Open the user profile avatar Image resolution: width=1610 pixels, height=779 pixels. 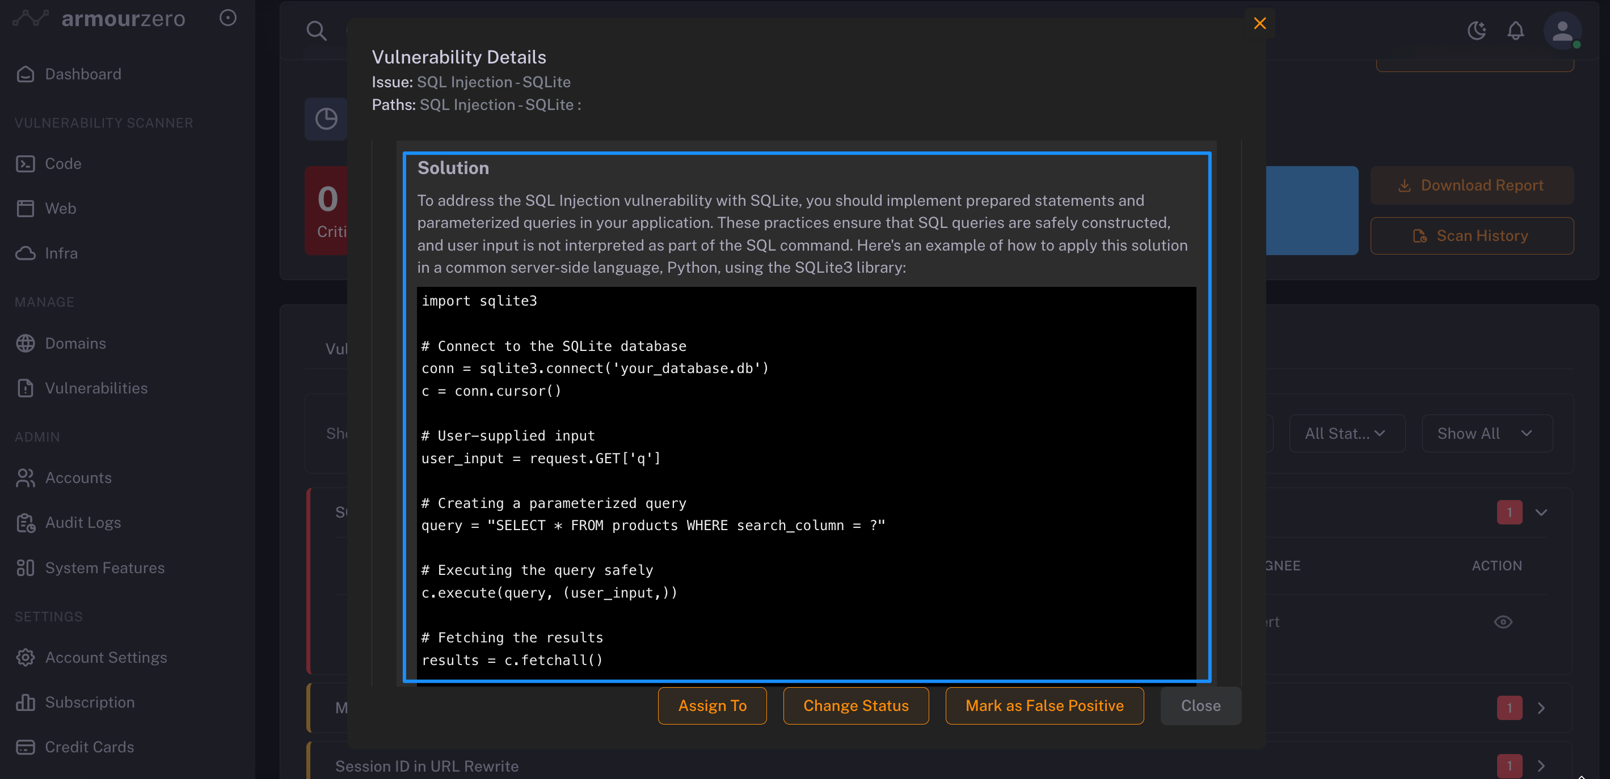coord(1562,30)
